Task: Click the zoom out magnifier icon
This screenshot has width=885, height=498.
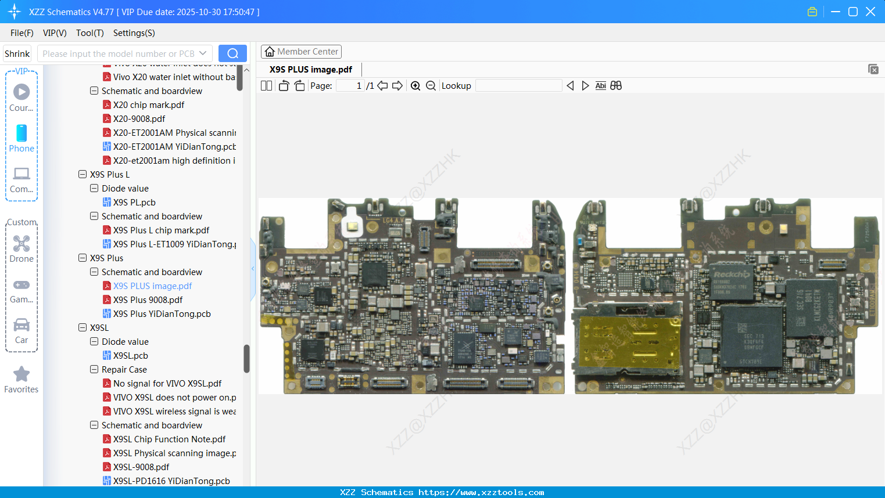Action: [x=431, y=86]
